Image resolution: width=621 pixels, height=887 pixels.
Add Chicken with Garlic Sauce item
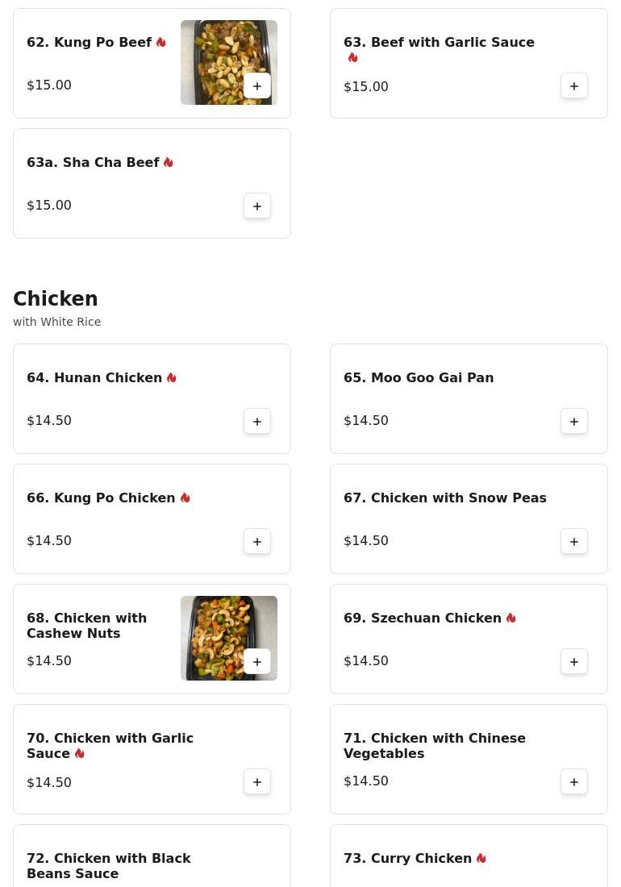pyautogui.click(x=257, y=782)
